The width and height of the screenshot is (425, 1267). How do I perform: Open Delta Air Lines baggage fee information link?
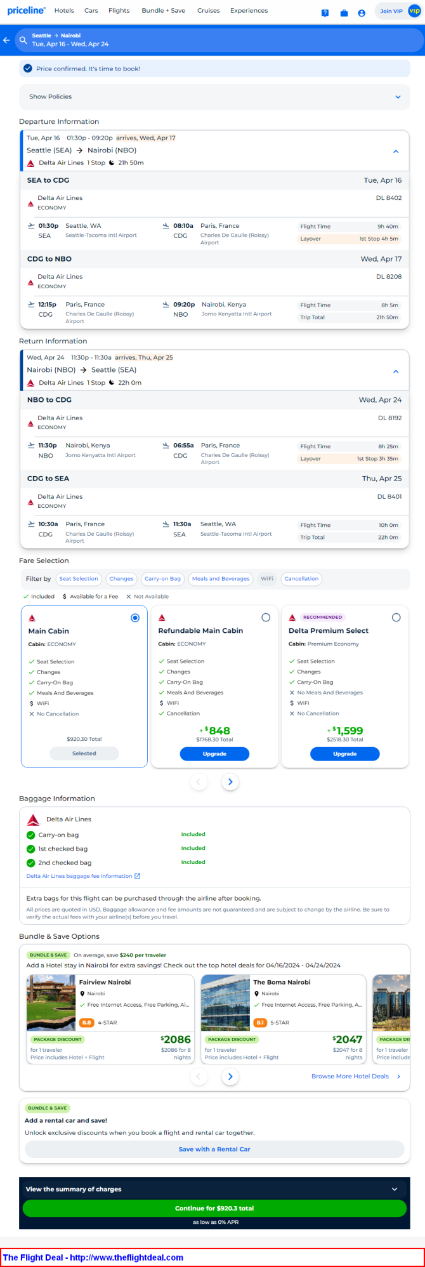(x=79, y=876)
